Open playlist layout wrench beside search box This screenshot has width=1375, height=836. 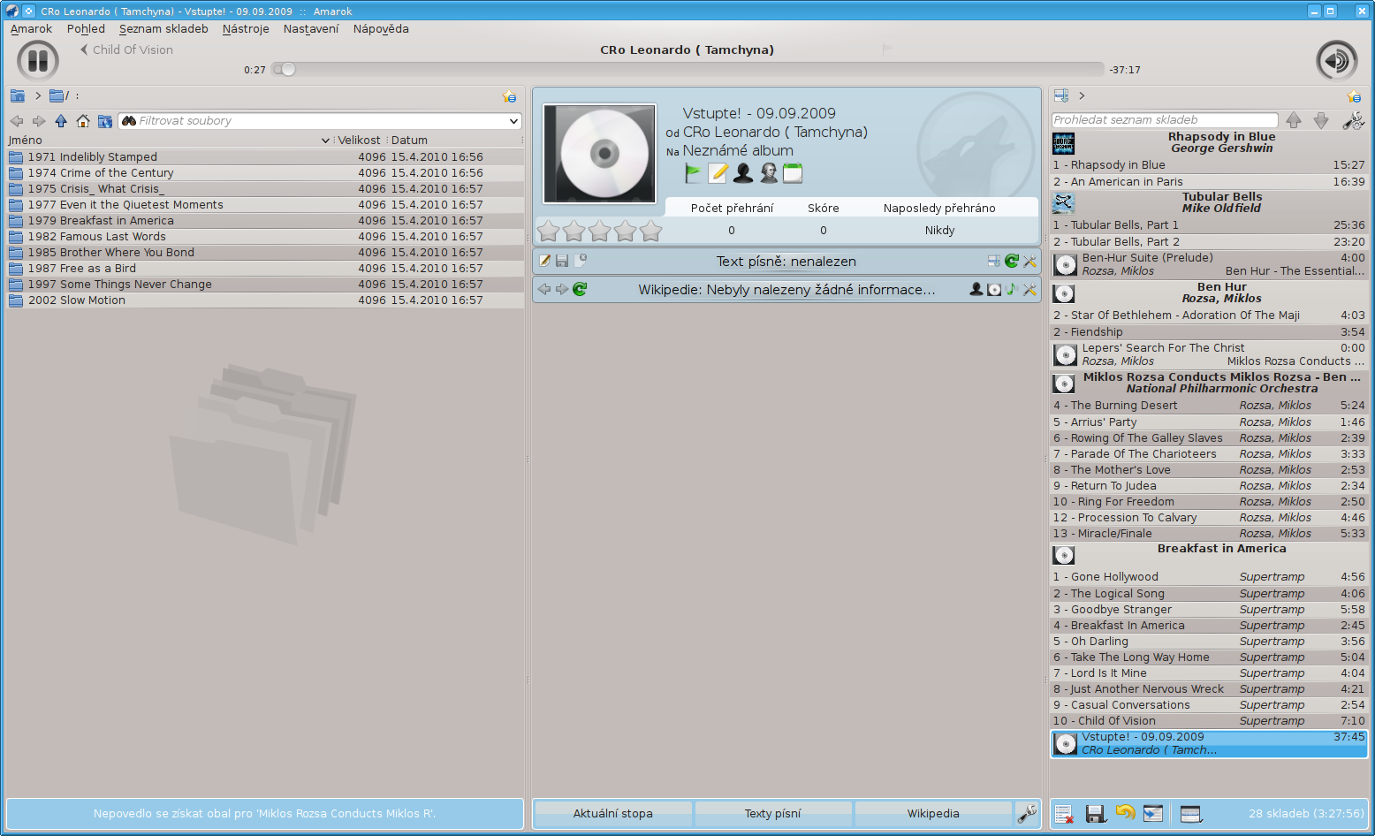[x=1353, y=120]
